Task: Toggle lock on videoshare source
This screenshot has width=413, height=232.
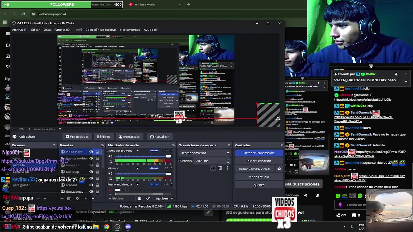Action: (97, 152)
